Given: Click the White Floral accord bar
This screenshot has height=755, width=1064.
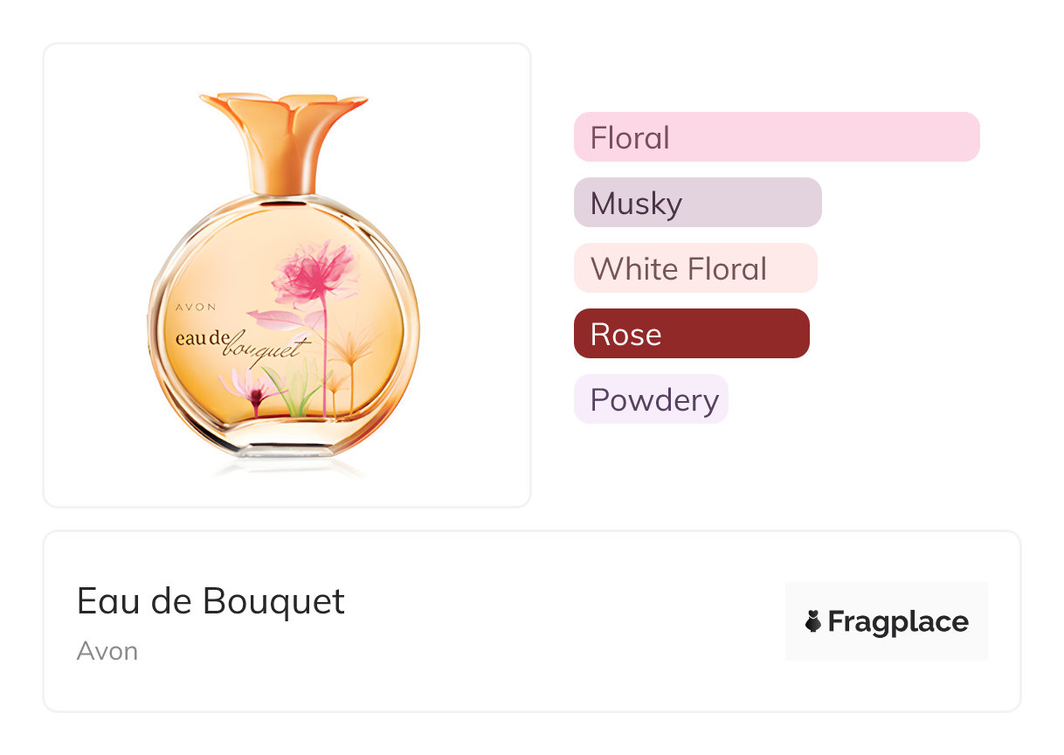Looking at the screenshot, I should [x=694, y=268].
